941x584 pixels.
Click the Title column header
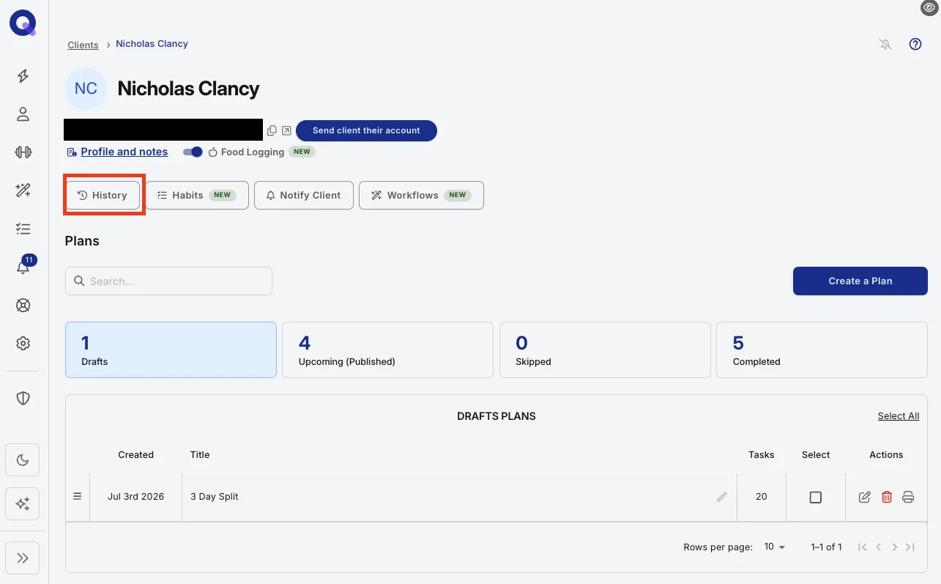[x=200, y=455]
